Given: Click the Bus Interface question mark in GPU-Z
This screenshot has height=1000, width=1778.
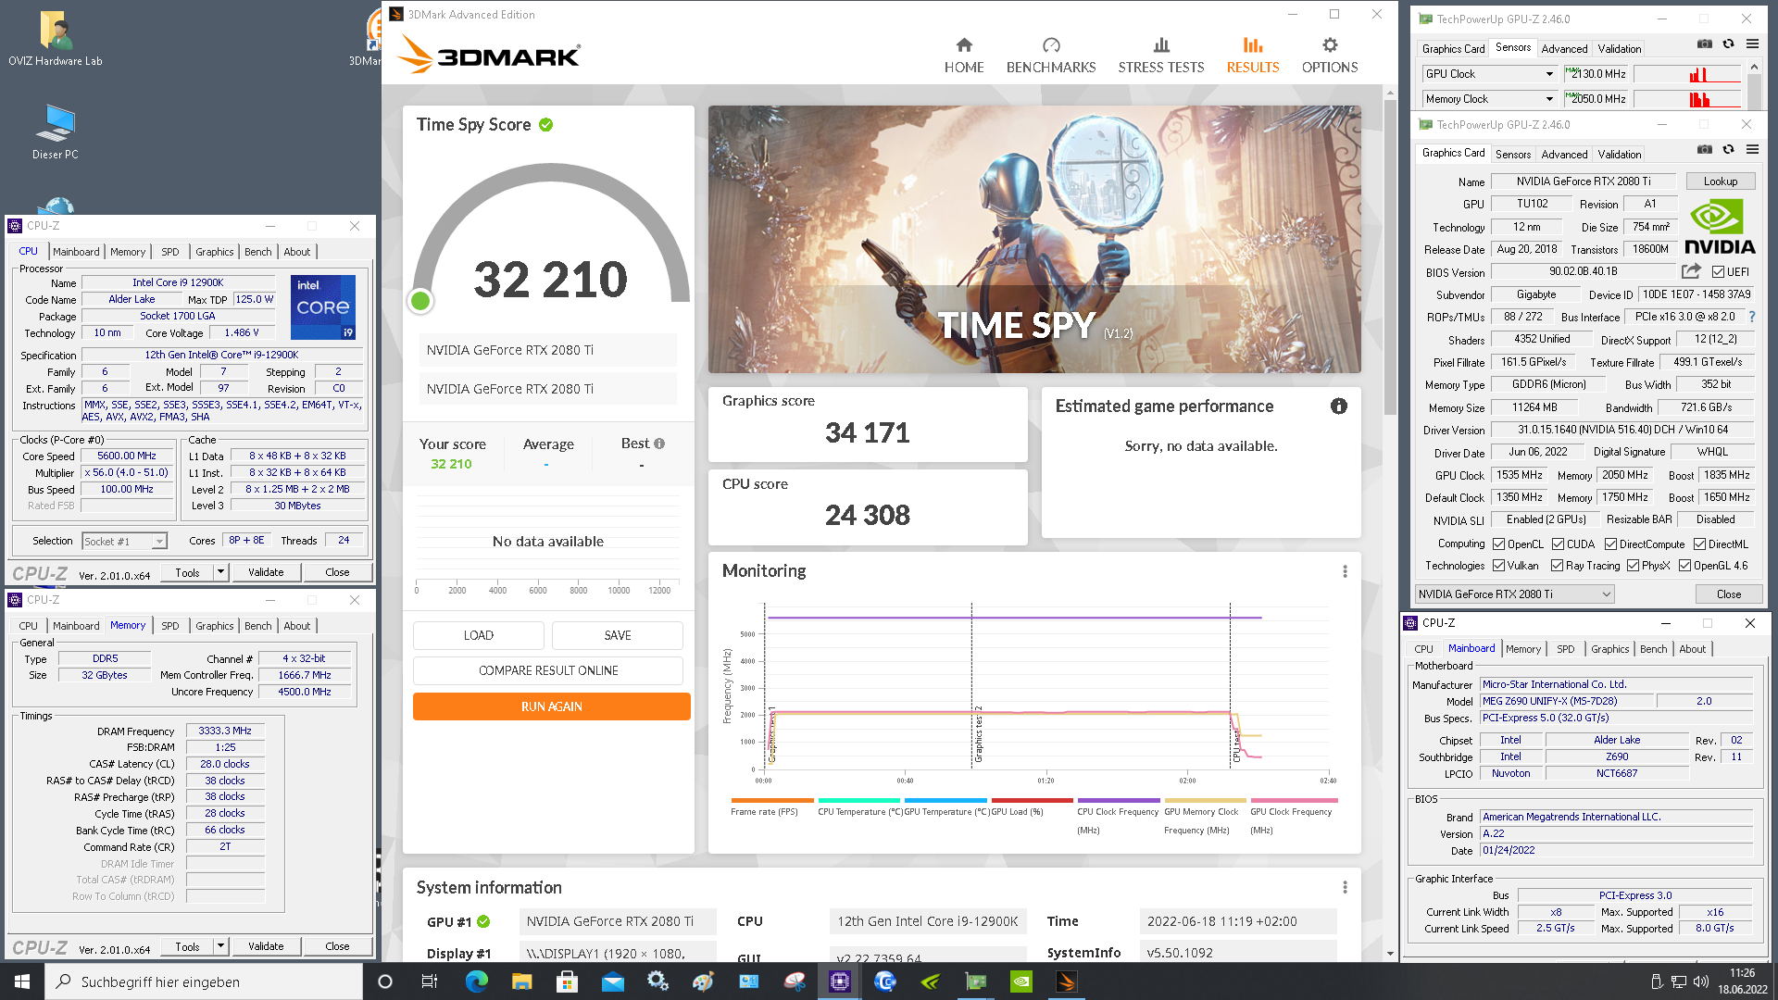Looking at the screenshot, I should pos(1751,317).
